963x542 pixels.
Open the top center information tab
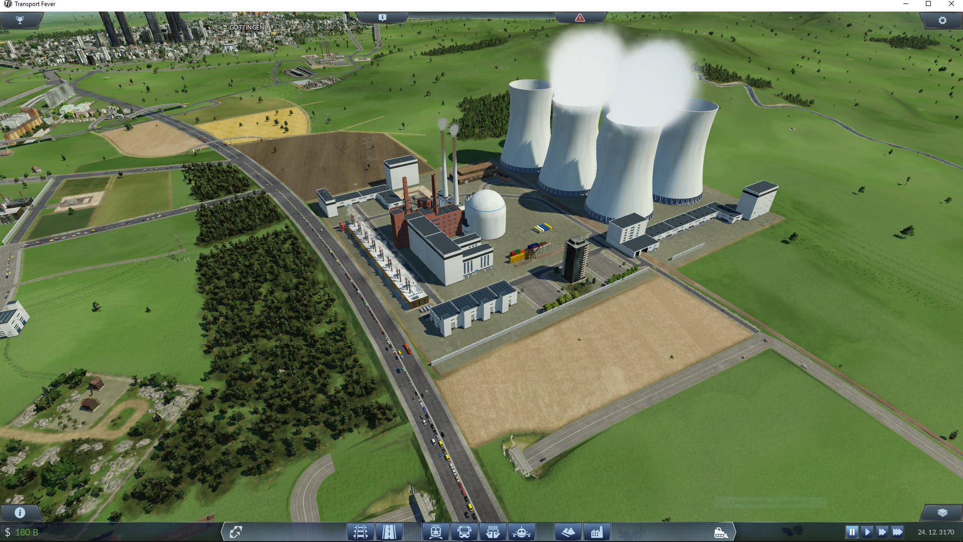coord(382,18)
